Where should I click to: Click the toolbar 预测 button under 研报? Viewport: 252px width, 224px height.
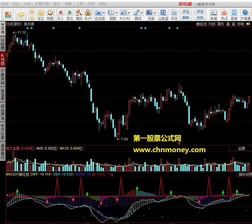pyautogui.click(x=200, y=18)
